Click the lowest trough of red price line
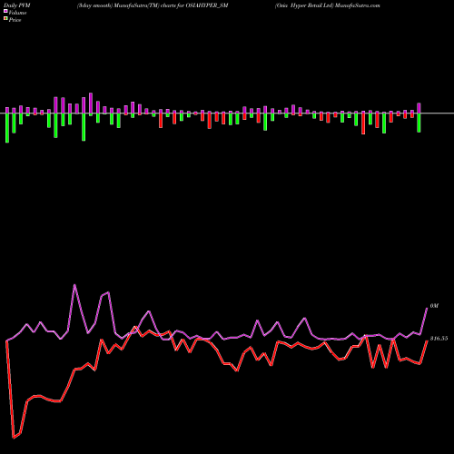Viewport: 454px width, 454px height. click(x=14, y=438)
